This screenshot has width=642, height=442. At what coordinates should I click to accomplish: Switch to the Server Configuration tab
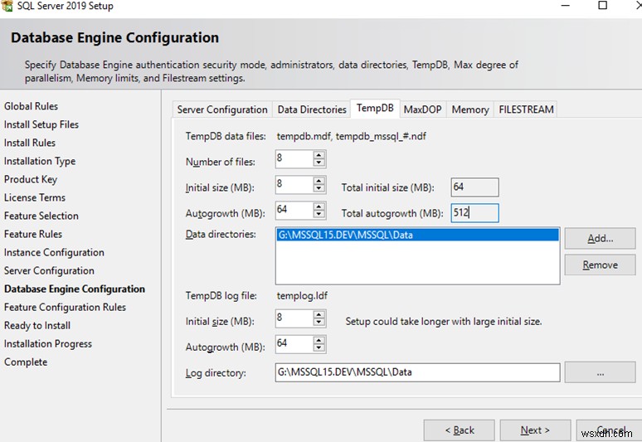click(x=222, y=109)
